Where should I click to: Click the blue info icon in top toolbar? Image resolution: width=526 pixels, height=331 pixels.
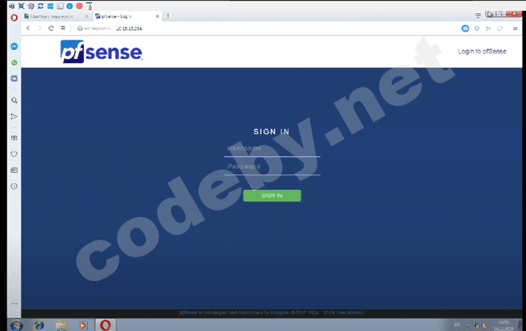(x=70, y=6)
